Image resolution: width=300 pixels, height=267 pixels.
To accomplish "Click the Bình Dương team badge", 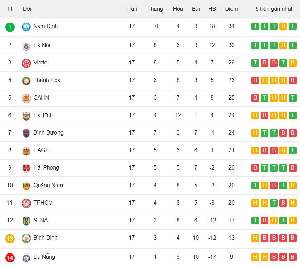I will point(26,133).
